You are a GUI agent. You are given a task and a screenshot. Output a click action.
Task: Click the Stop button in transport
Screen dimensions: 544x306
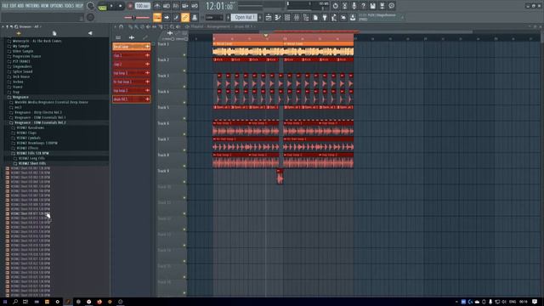[121, 6]
